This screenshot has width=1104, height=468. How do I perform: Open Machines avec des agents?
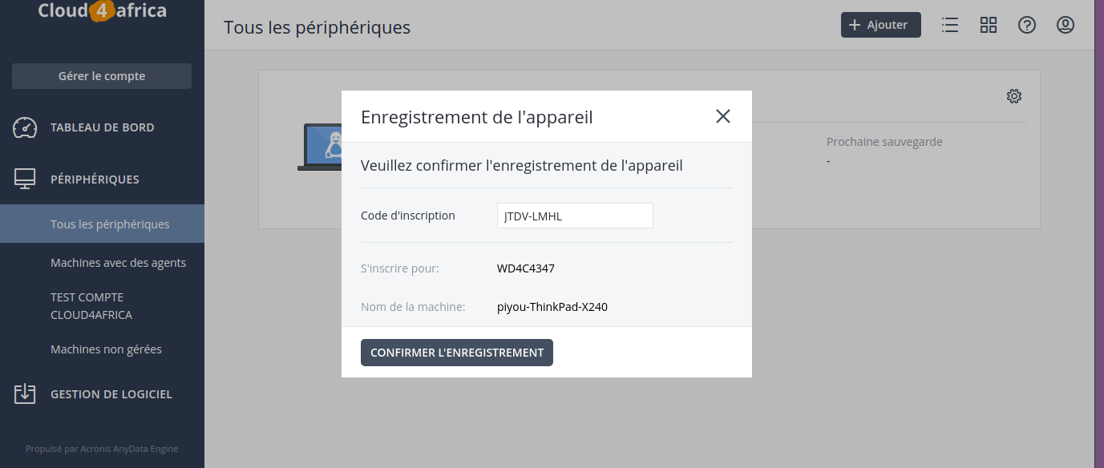click(118, 262)
